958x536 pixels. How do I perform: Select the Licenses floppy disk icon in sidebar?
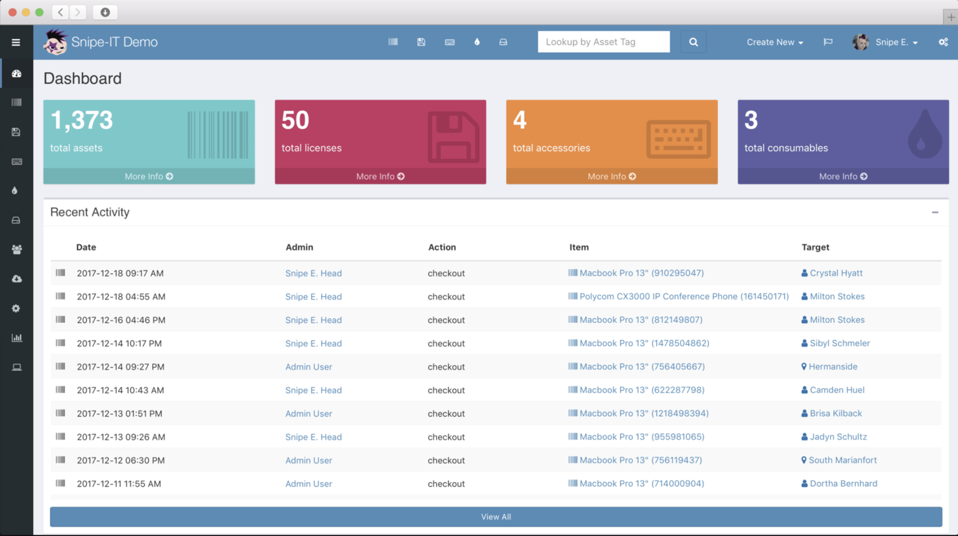pyautogui.click(x=16, y=132)
